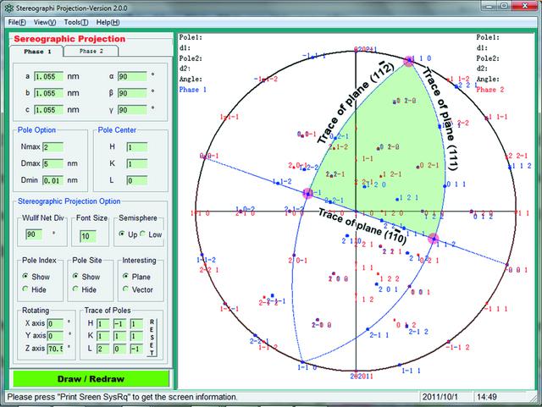Open the Help(H) menu
The image size is (542, 407).
tap(108, 22)
